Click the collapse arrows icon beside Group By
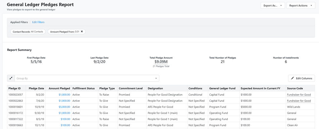The height and width of the screenshot is (129, 319). [11, 78]
